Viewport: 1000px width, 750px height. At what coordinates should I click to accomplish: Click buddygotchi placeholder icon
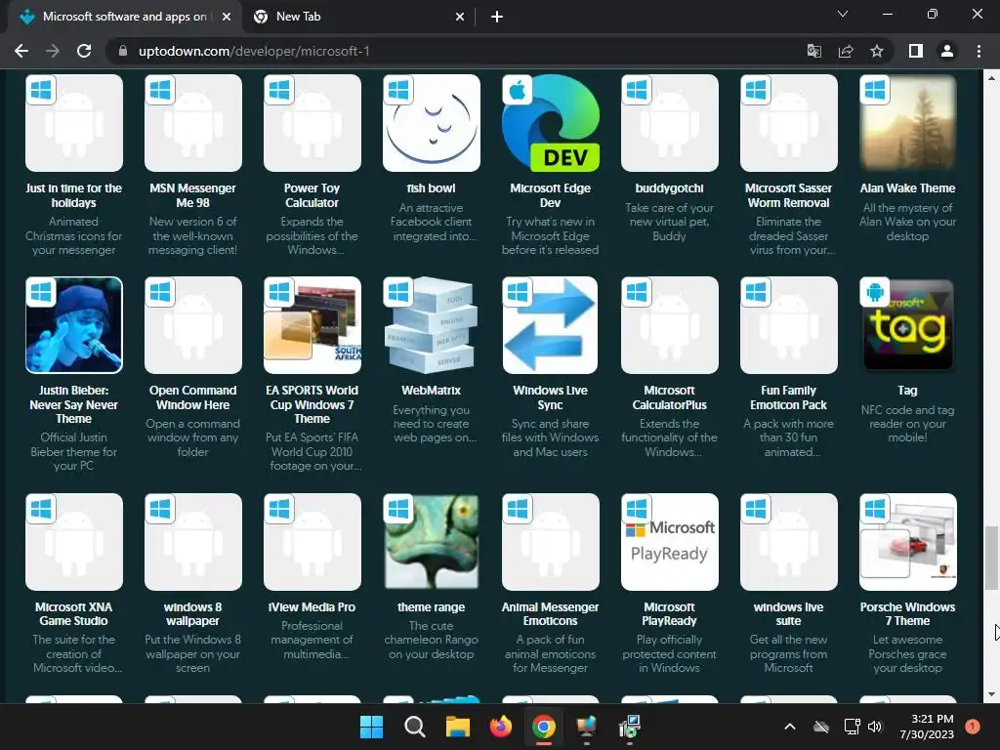[x=670, y=123]
